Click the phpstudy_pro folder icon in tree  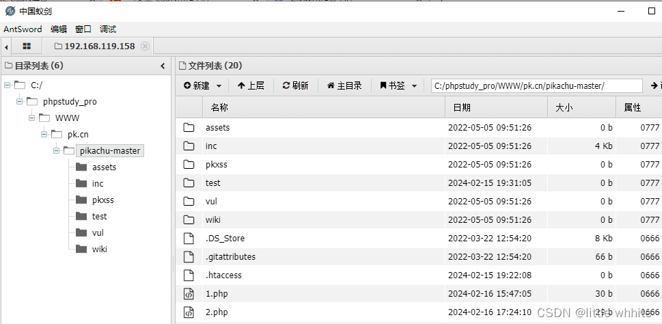[31, 101]
